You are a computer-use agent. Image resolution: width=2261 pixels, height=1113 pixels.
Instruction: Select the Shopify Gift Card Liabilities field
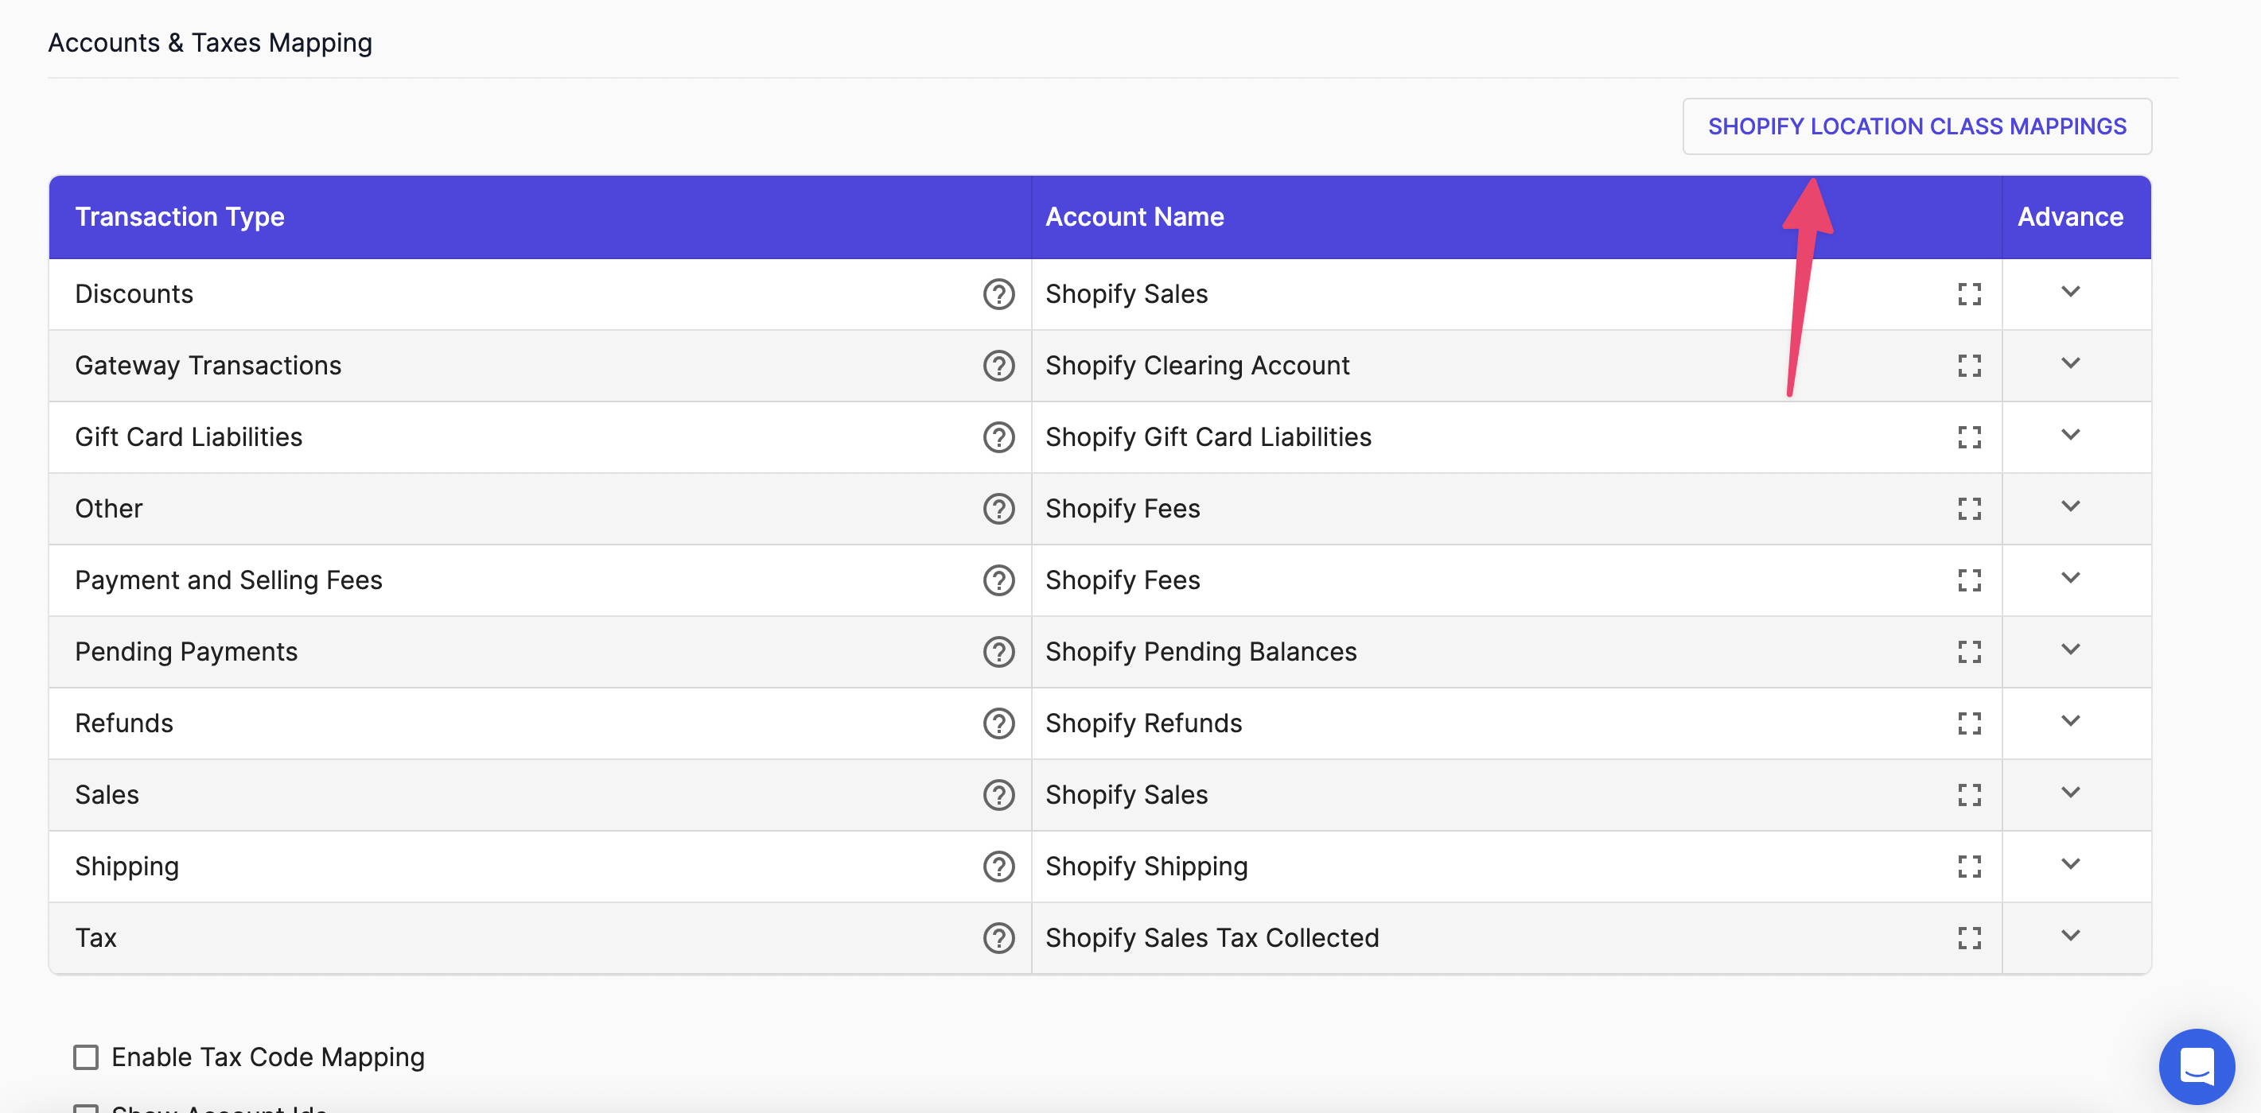1516,436
